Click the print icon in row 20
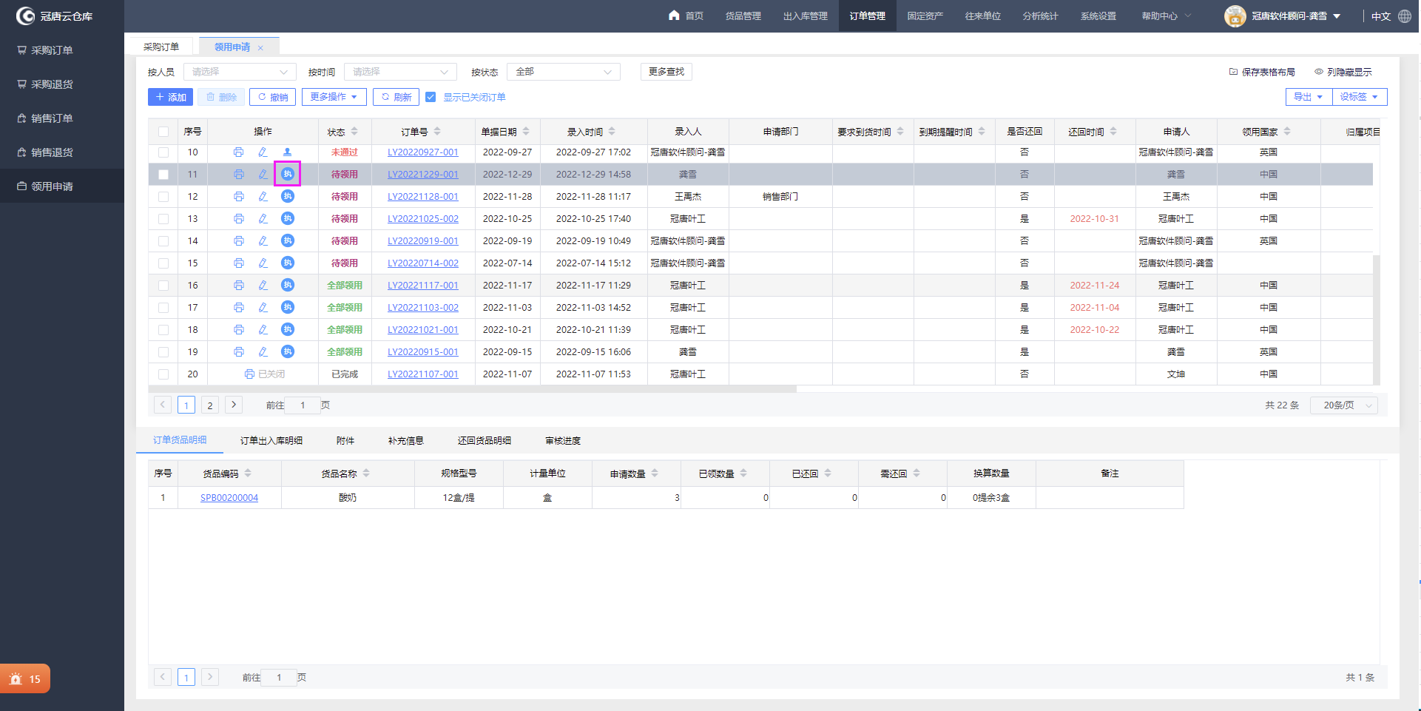1421x711 pixels. coord(249,374)
